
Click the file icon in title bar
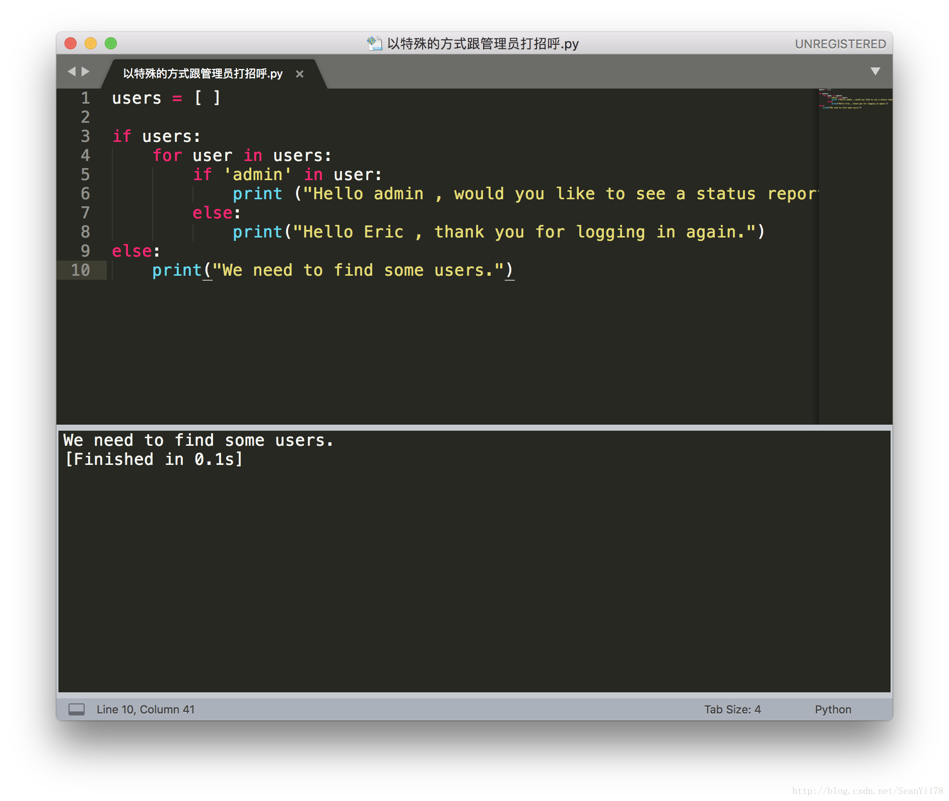374,44
